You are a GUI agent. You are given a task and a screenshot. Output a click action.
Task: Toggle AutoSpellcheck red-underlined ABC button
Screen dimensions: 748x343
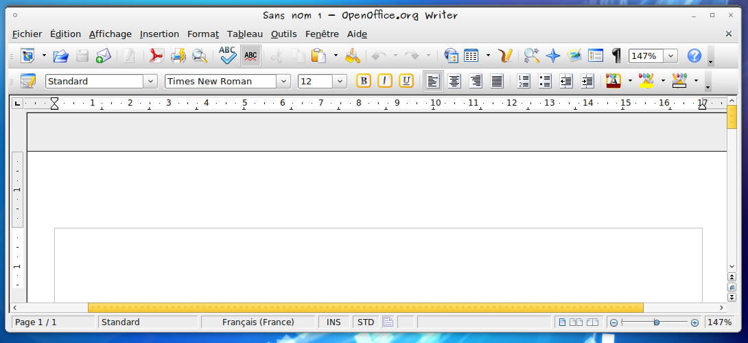[250, 56]
